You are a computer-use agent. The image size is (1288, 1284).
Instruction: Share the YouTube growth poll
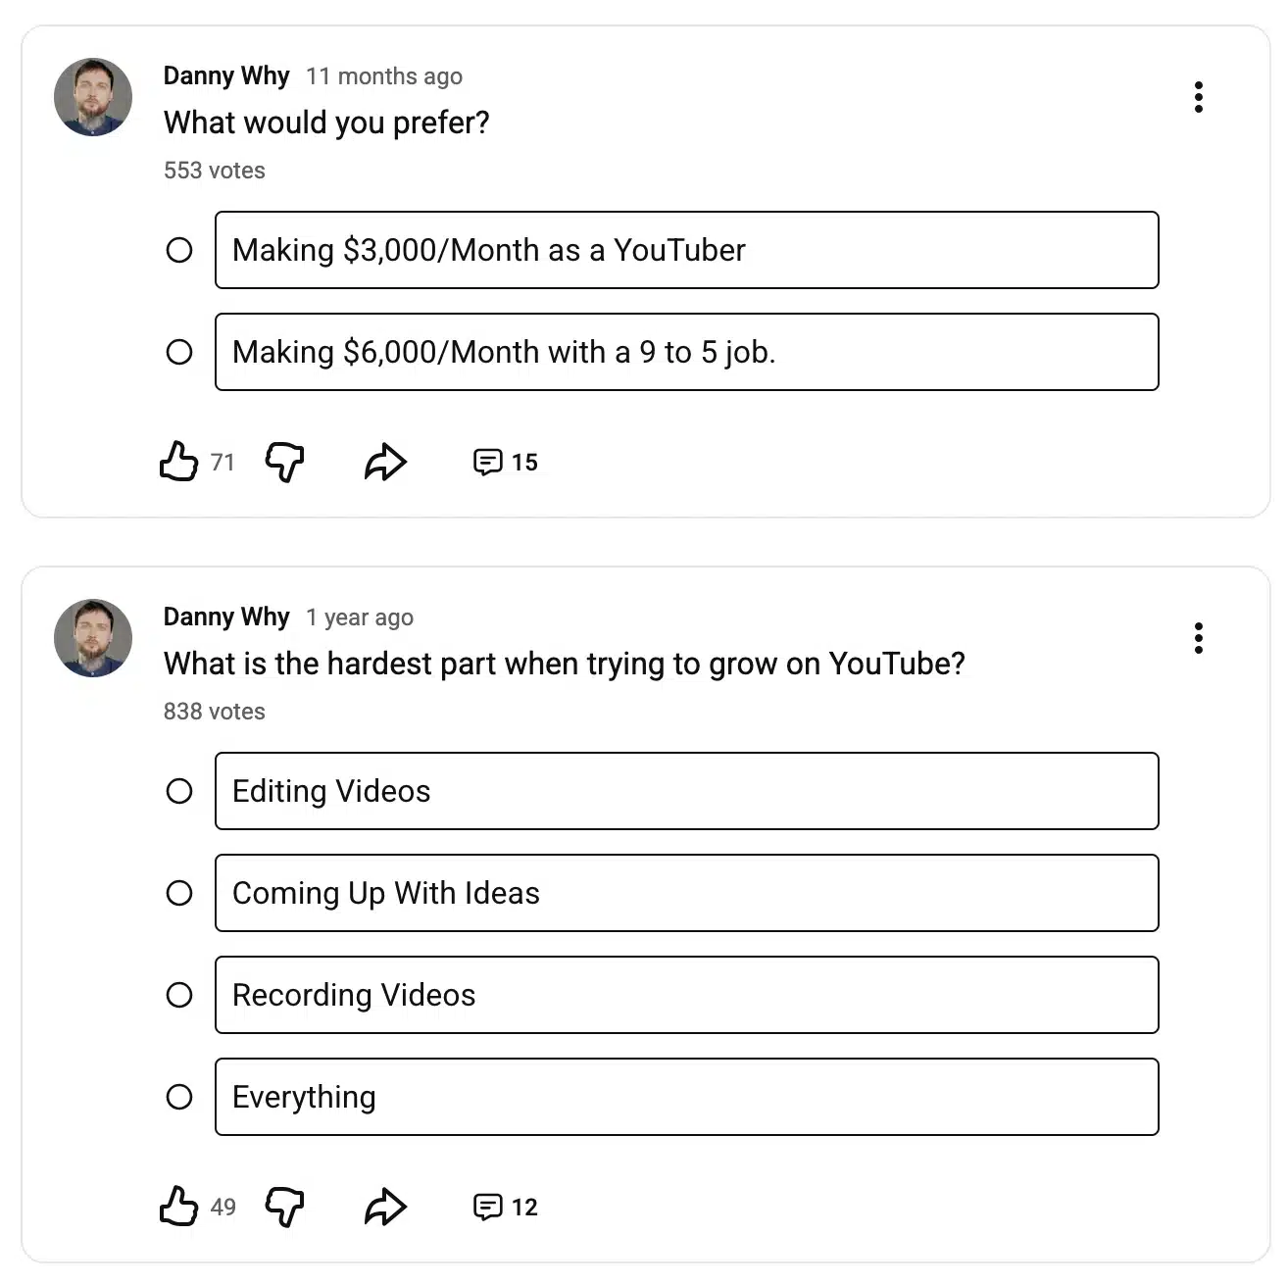click(x=384, y=1207)
